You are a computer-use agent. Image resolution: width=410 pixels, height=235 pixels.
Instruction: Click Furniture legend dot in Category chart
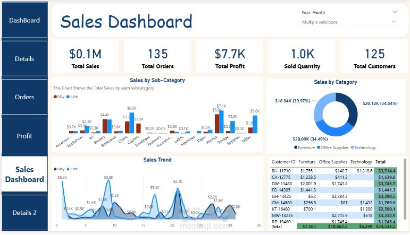pyautogui.click(x=296, y=147)
